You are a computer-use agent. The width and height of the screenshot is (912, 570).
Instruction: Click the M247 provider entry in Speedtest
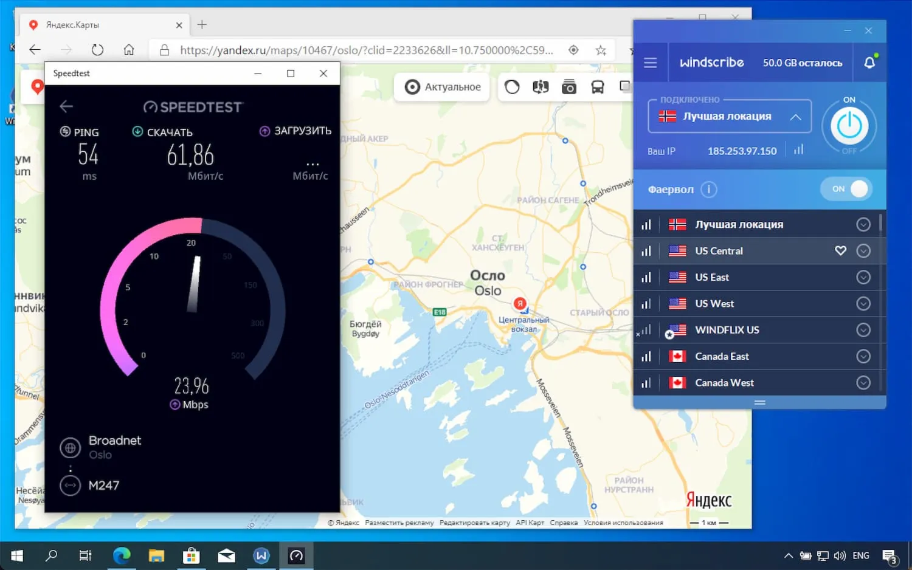coord(90,486)
